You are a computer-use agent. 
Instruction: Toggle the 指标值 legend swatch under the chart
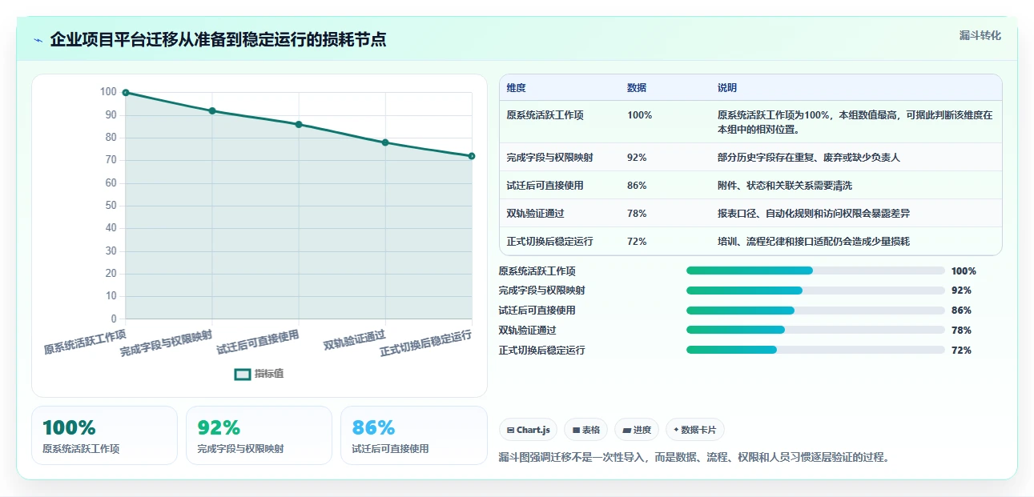coord(243,374)
